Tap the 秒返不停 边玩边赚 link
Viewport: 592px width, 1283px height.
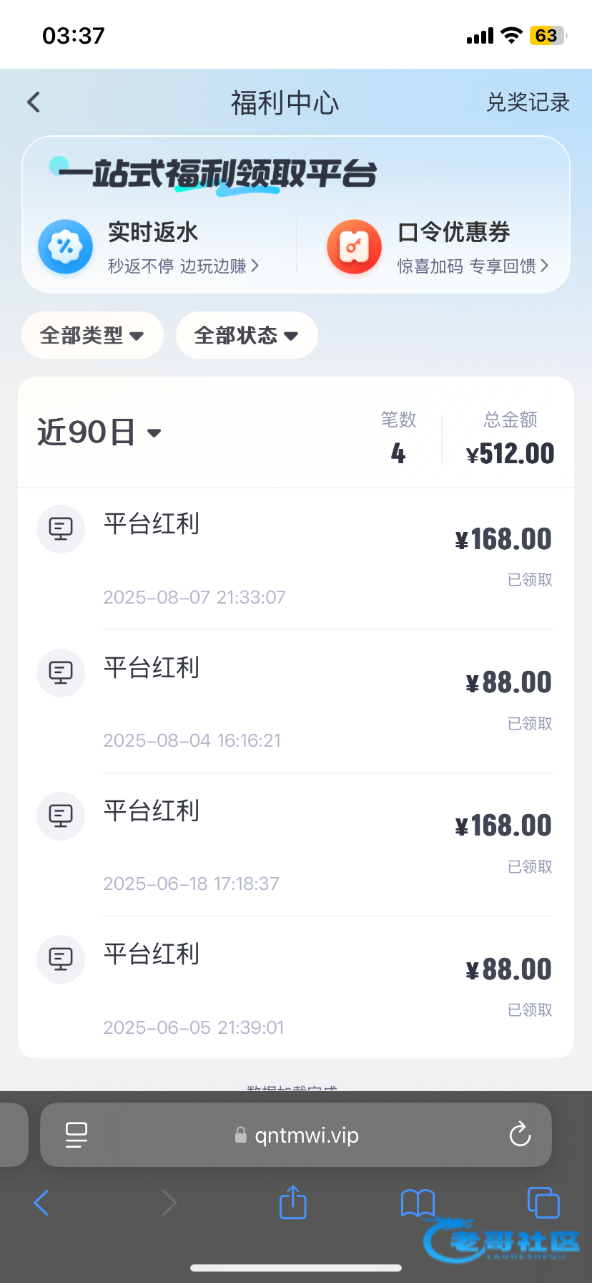pos(183,266)
